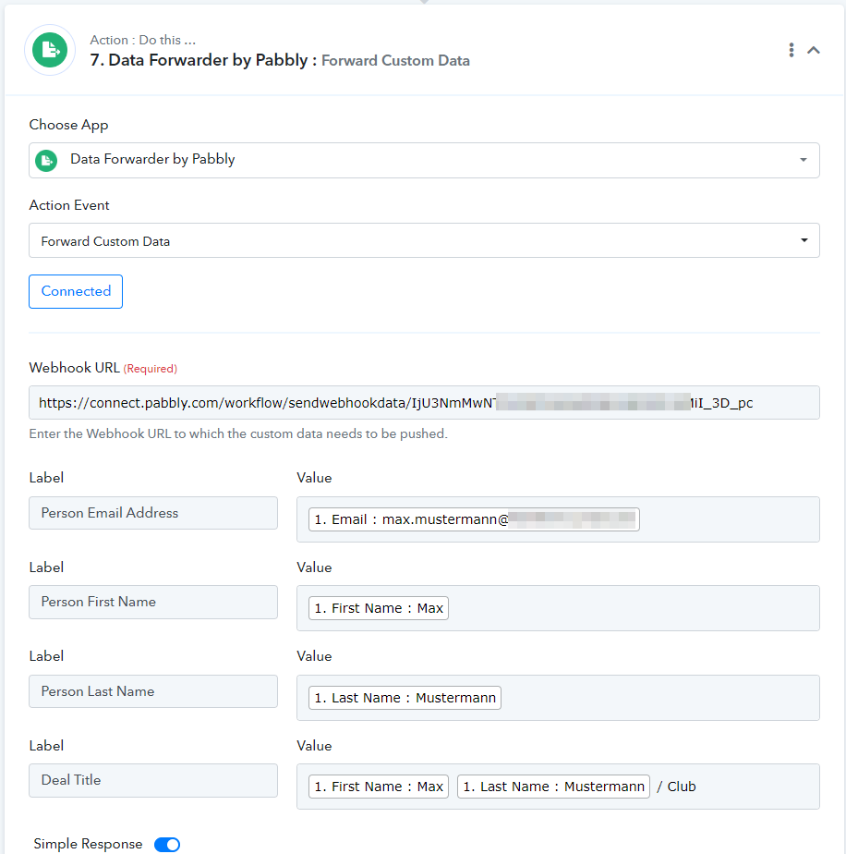This screenshot has height=854, width=846.
Task: Click the 'Forward Custom Data' header subtitle
Action: pyautogui.click(x=395, y=60)
